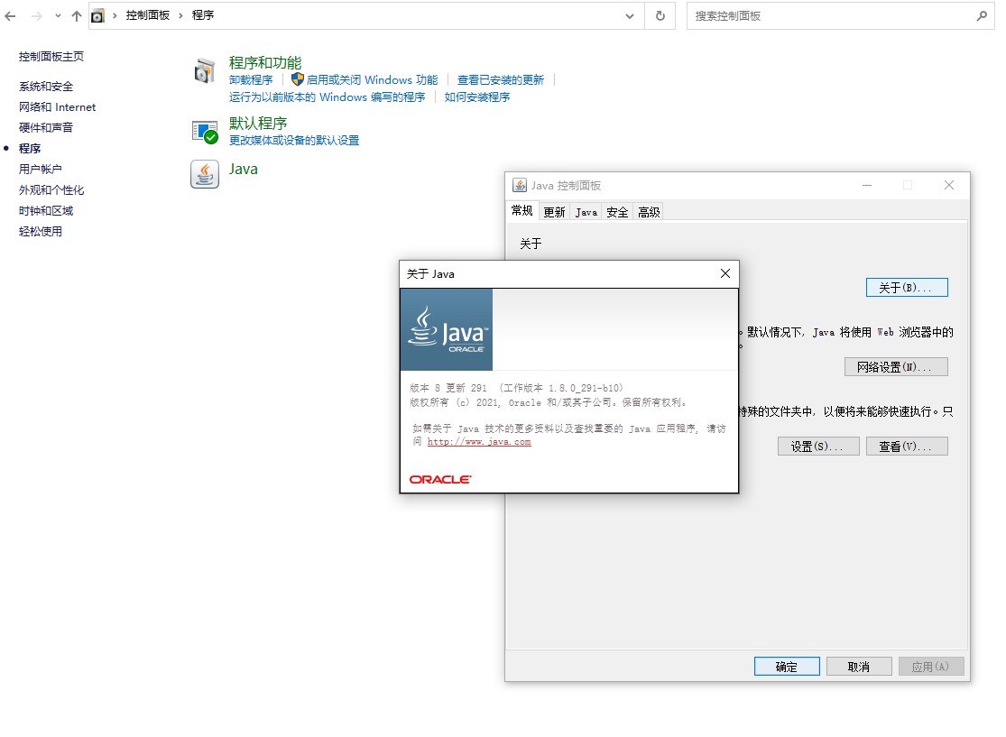Open the Java control panel icon

click(205, 174)
